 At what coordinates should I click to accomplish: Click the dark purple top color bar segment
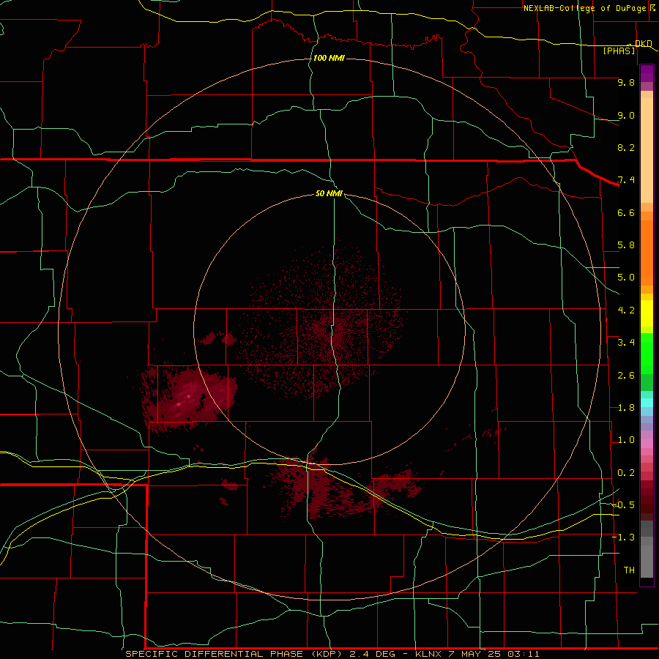click(647, 73)
